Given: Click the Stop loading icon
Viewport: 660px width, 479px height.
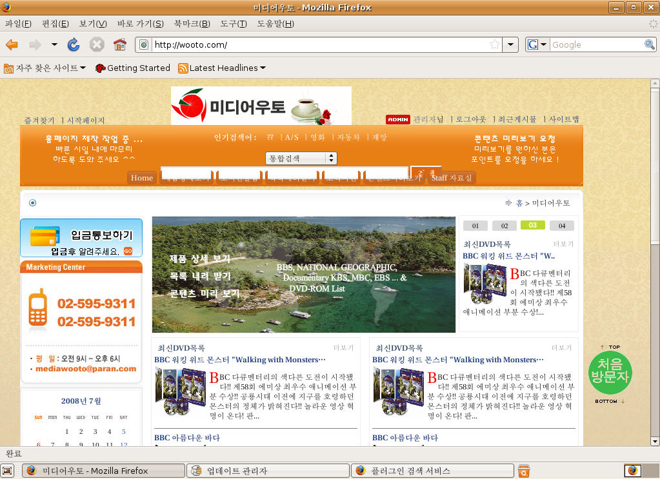Looking at the screenshot, I should 96,44.
